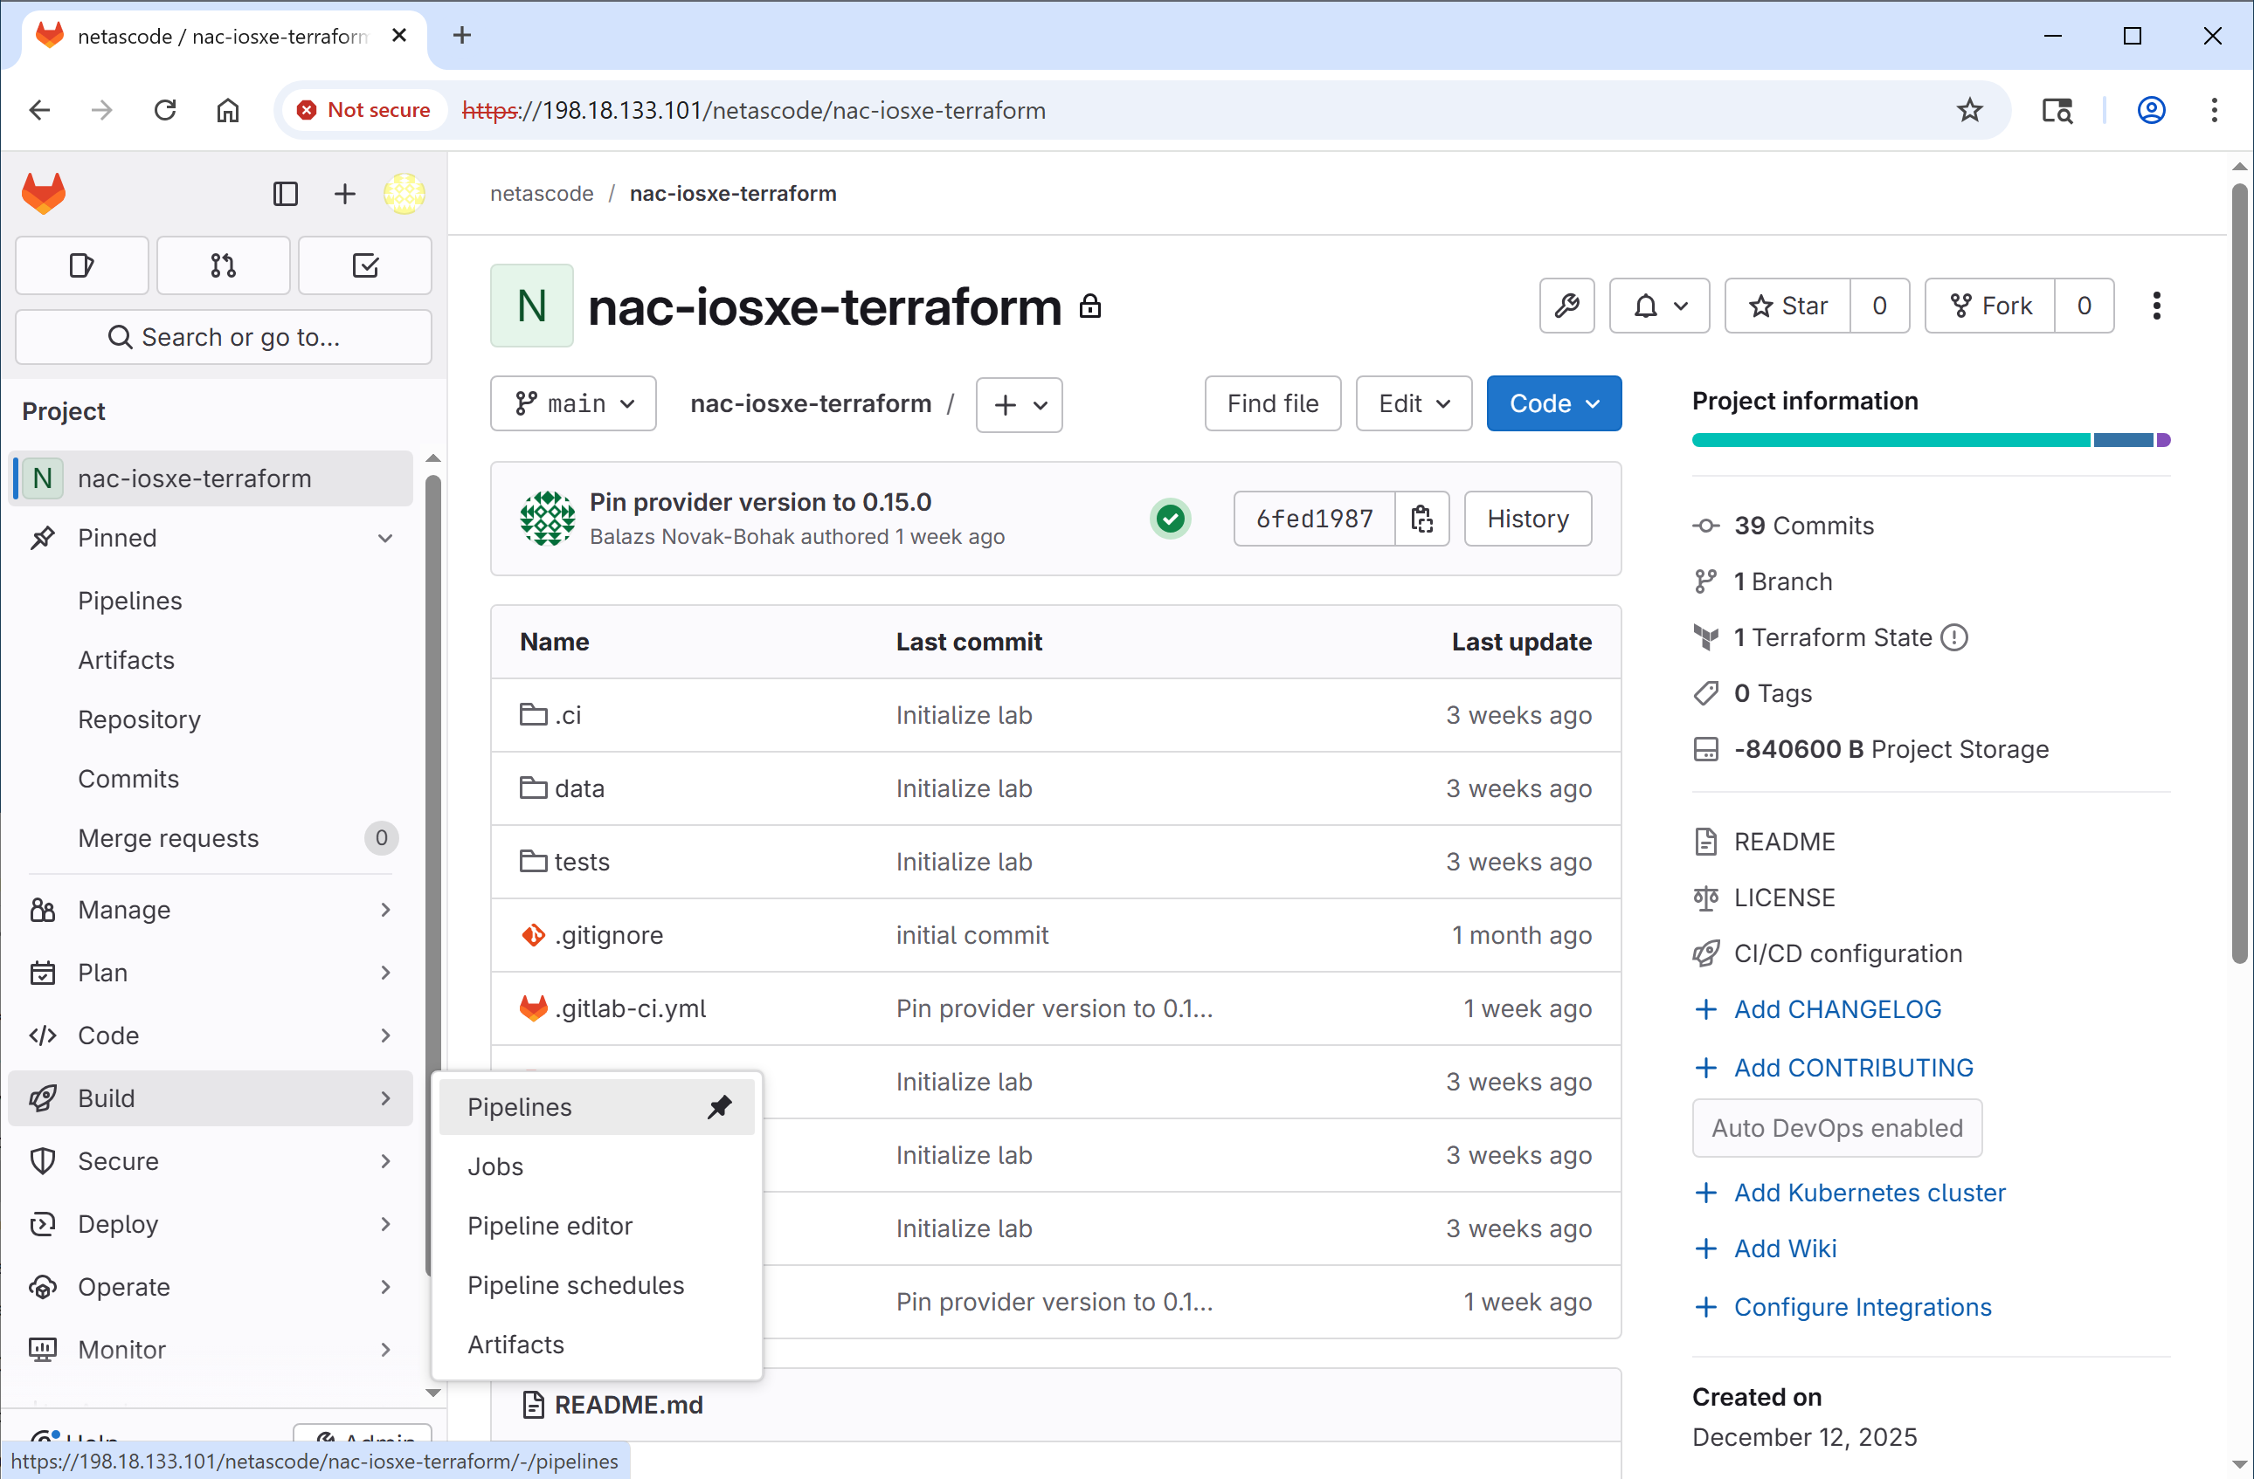The width and height of the screenshot is (2254, 1479).
Task: Select Pipeline schedules in Build flyout
Action: (597, 1286)
